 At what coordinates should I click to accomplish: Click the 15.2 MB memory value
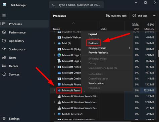tap(150, 84)
